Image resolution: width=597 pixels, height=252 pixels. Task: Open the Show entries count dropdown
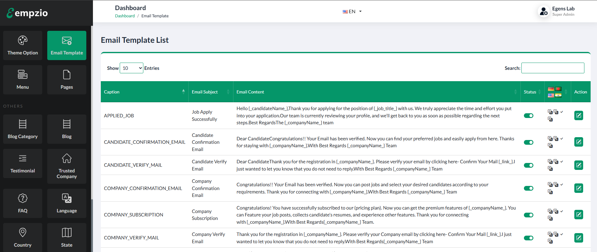(x=131, y=68)
